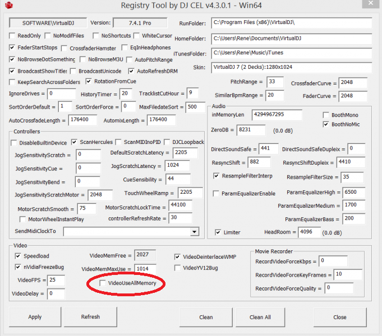This screenshot has height=336, width=382.
Task: Click the inMemoryLen field
Action: click(277, 115)
